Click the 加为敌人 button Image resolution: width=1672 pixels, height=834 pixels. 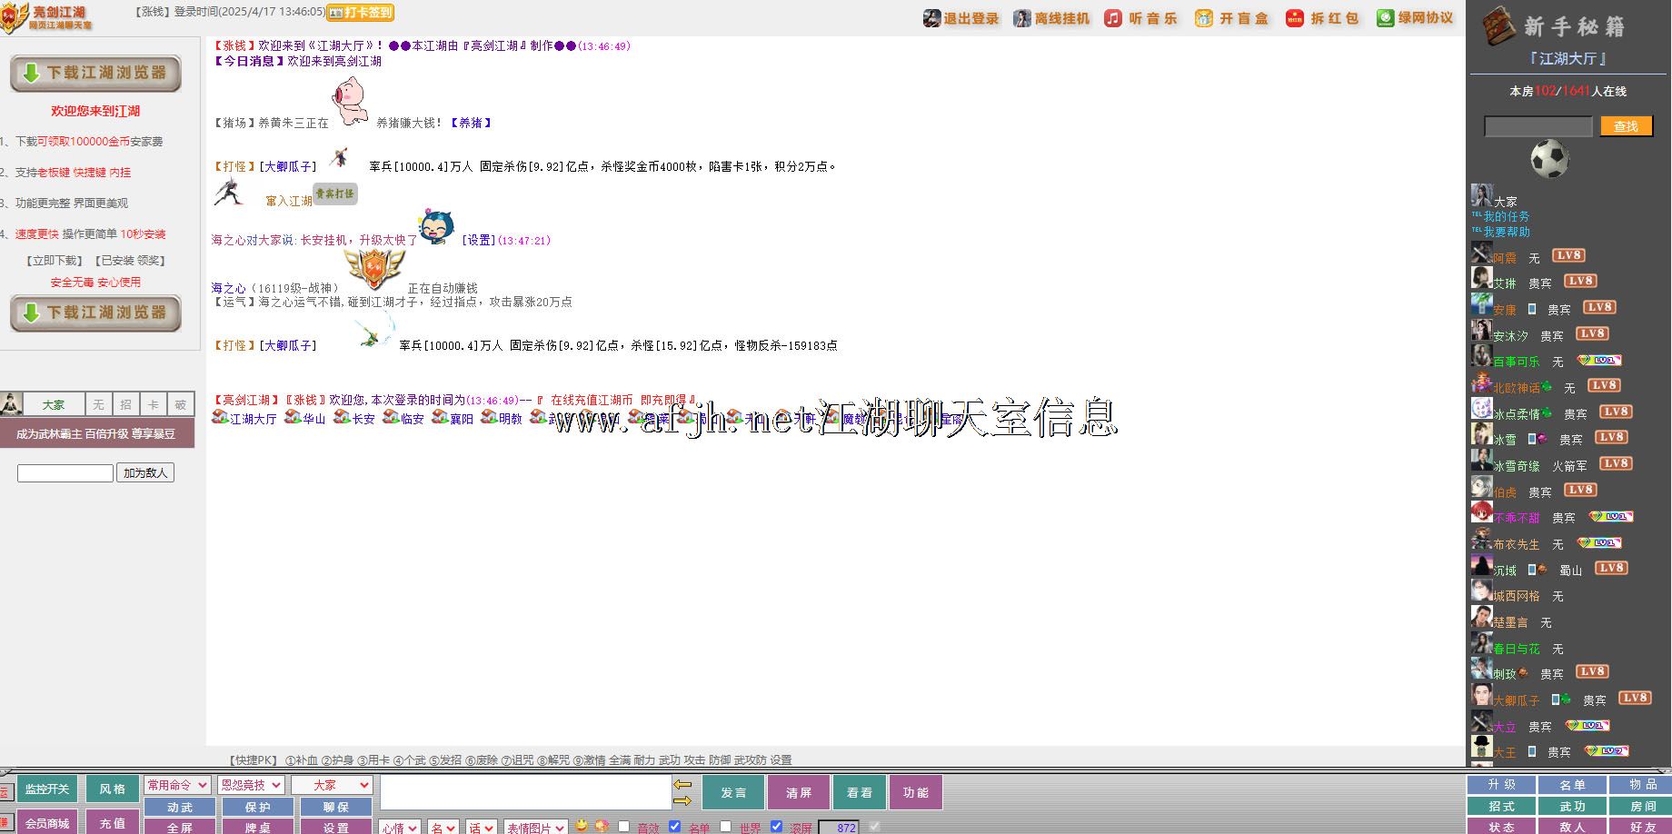[x=145, y=472]
